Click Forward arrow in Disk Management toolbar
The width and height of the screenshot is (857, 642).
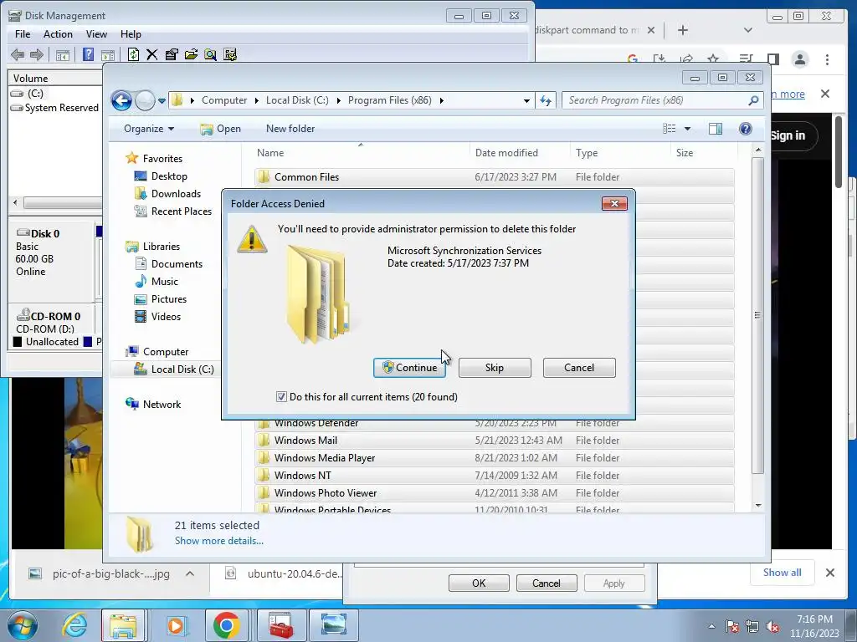tap(37, 54)
